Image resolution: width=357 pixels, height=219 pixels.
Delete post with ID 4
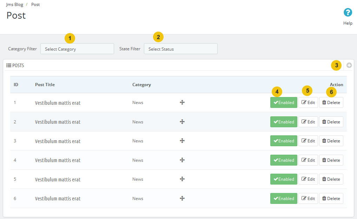(x=331, y=160)
